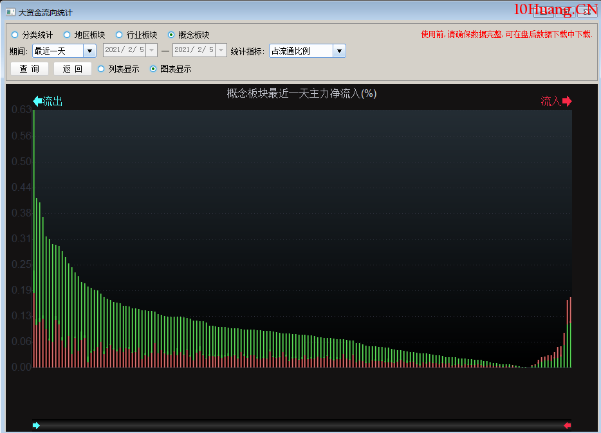Screen dimensions: 601x433
Task: Click the horizontal scrollbar track below chart
Action: click(302, 425)
